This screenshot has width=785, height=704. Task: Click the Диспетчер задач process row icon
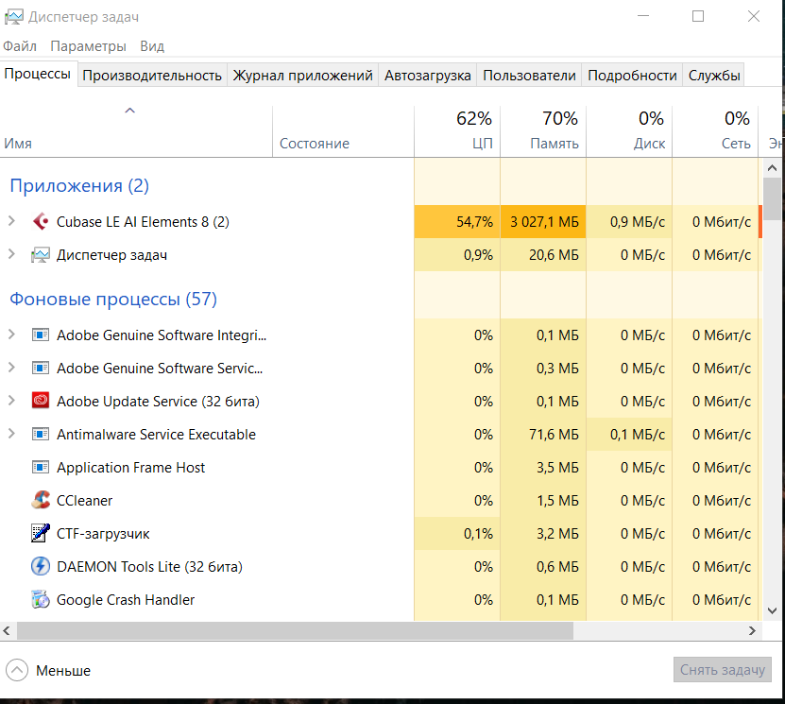(x=41, y=255)
